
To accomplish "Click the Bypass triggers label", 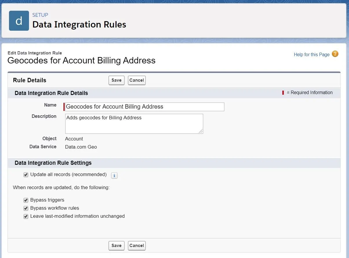I will click(x=47, y=200).
